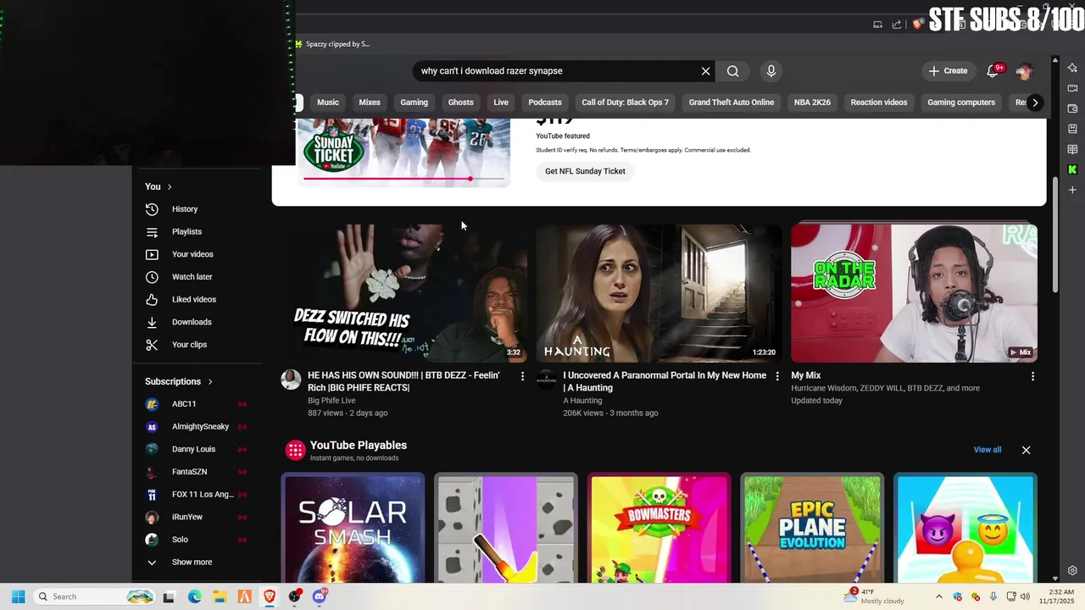Open Microsoft Edge from the taskbar
Viewport: 1085px width, 610px height.
point(194,596)
